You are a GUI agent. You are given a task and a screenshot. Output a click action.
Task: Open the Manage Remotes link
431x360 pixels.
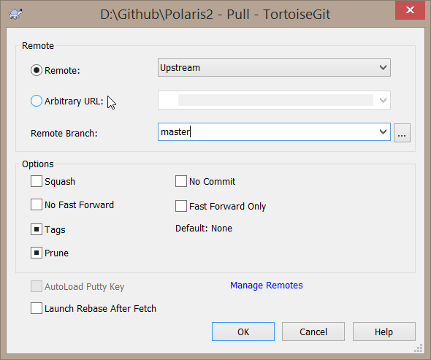point(267,286)
